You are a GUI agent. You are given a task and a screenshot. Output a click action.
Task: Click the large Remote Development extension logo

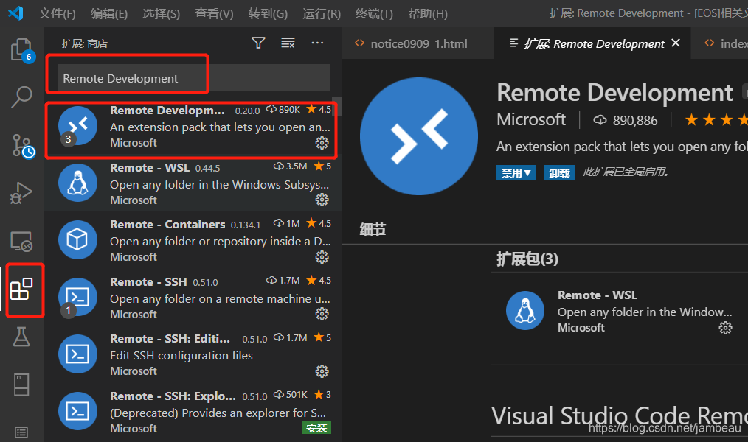point(419,136)
